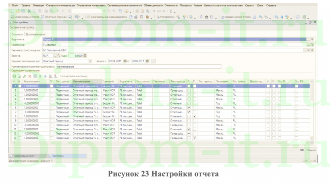Viewport: 330px width, 185px height.
Task: Click the clock icon after Произвольный классификатор
Action: 131,17
